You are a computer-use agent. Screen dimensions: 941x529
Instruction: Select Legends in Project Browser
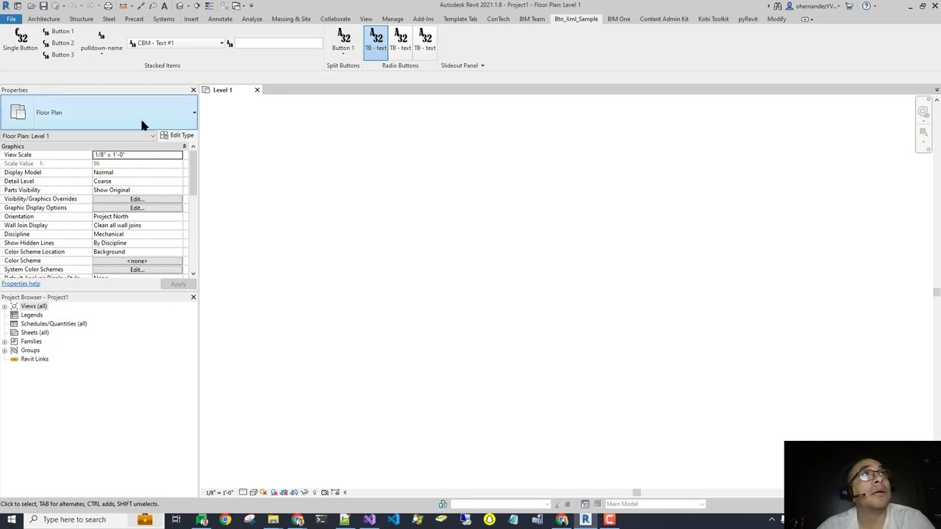tap(32, 315)
